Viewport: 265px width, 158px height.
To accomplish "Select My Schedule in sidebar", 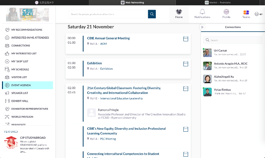I will pyautogui.click(x=20, y=69).
